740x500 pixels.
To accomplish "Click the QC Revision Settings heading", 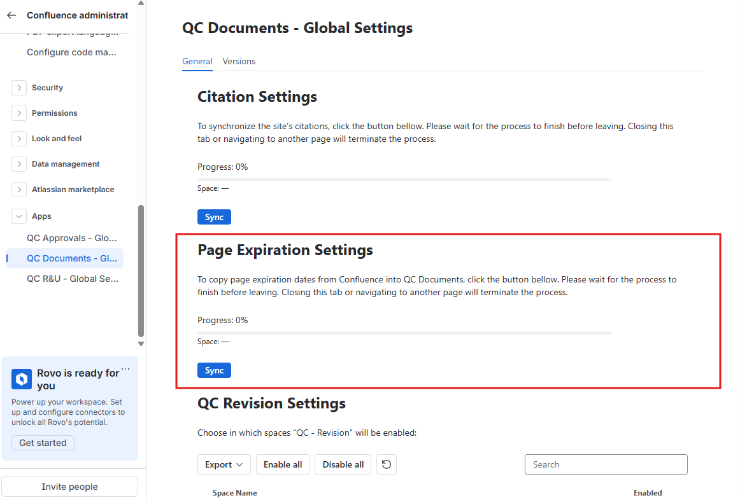I will (x=271, y=403).
